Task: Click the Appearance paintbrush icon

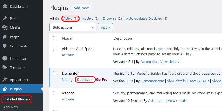Action: pyautogui.click(x=5, y=80)
